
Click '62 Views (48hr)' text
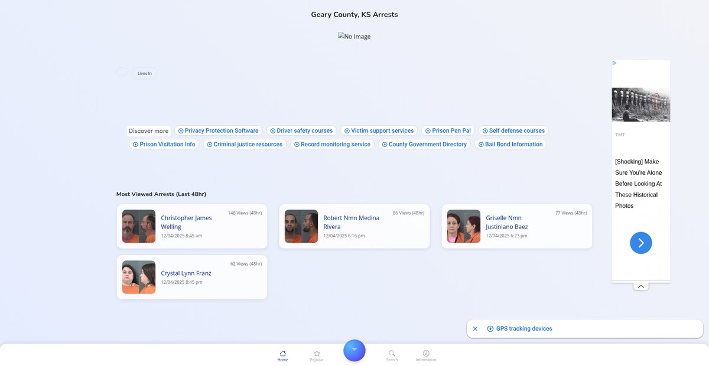coord(246,264)
